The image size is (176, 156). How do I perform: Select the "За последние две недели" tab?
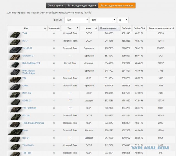click(x=82, y=5)
